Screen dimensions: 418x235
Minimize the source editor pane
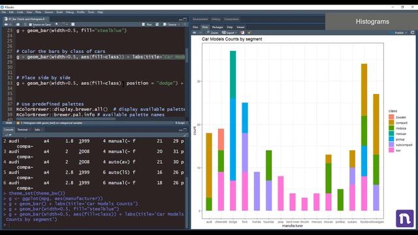180,19
